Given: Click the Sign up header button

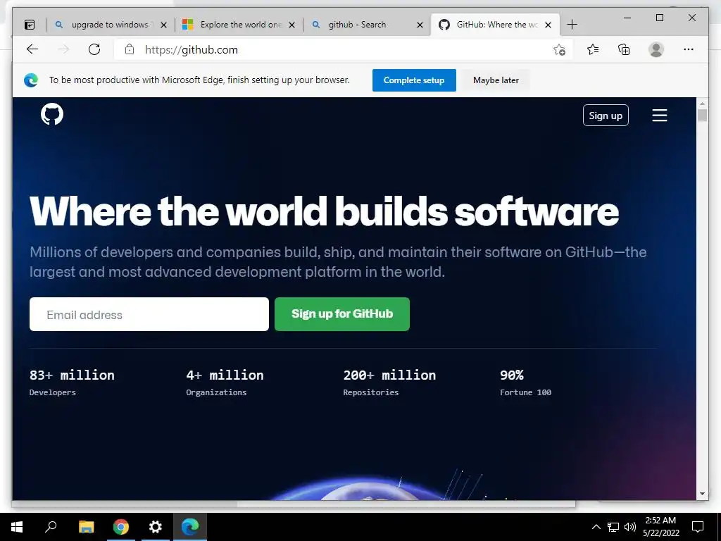Looking at the screenshot, I should [606, 116].
